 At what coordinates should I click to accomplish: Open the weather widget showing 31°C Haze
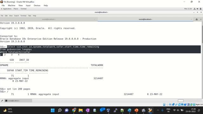(x=8, y=110)
